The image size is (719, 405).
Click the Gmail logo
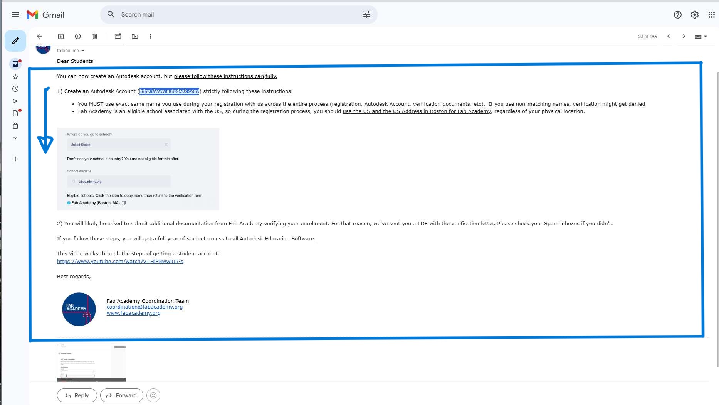pos(45,15)
